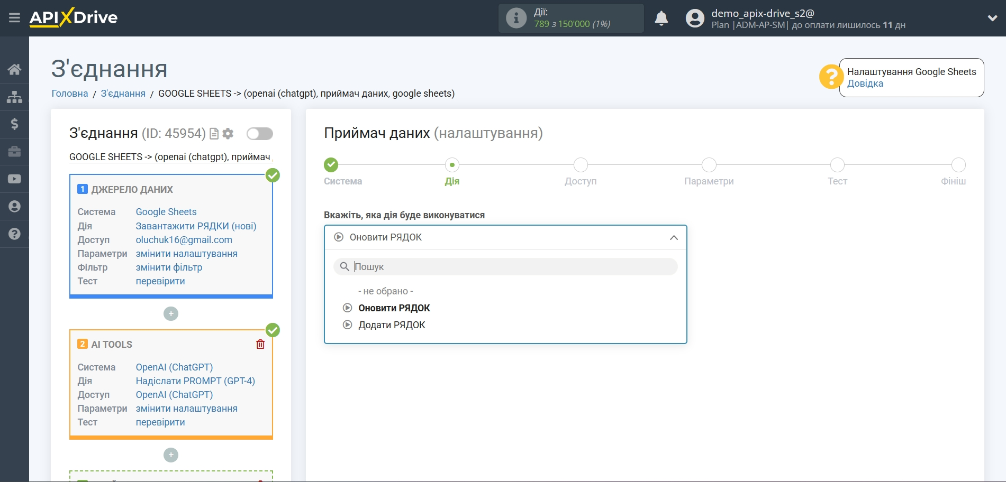The image size is (1006, 482).
Task: Open the billing dollar sidebar icon
Action: point(14,124)
